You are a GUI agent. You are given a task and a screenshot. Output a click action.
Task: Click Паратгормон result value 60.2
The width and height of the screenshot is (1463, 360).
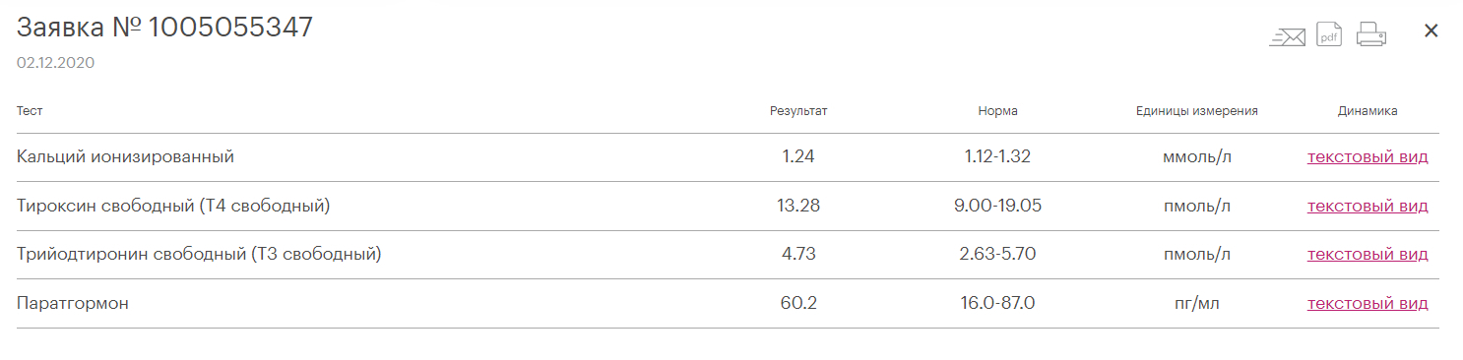pyautogui.click(x=798, y=303)
